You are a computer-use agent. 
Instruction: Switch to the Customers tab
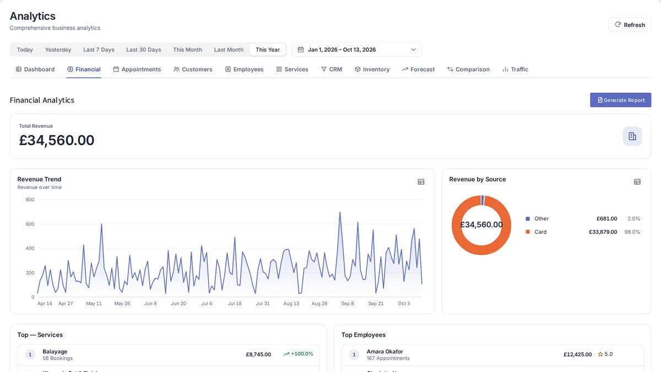tap(193, 69)
